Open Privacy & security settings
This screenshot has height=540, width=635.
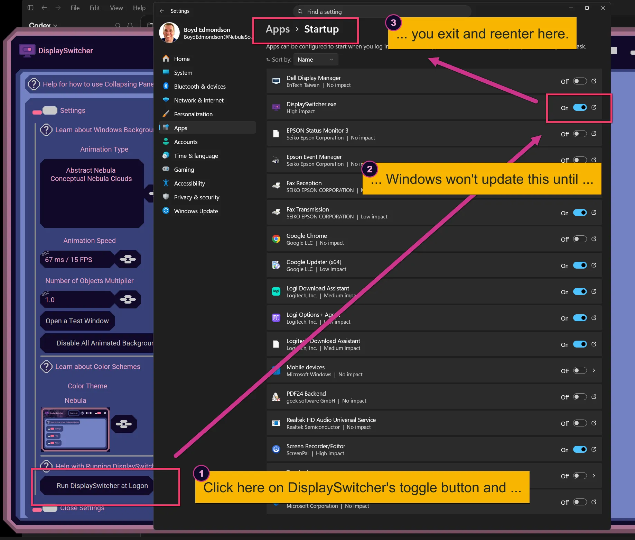pyautogui.click(x=207, y=197)
